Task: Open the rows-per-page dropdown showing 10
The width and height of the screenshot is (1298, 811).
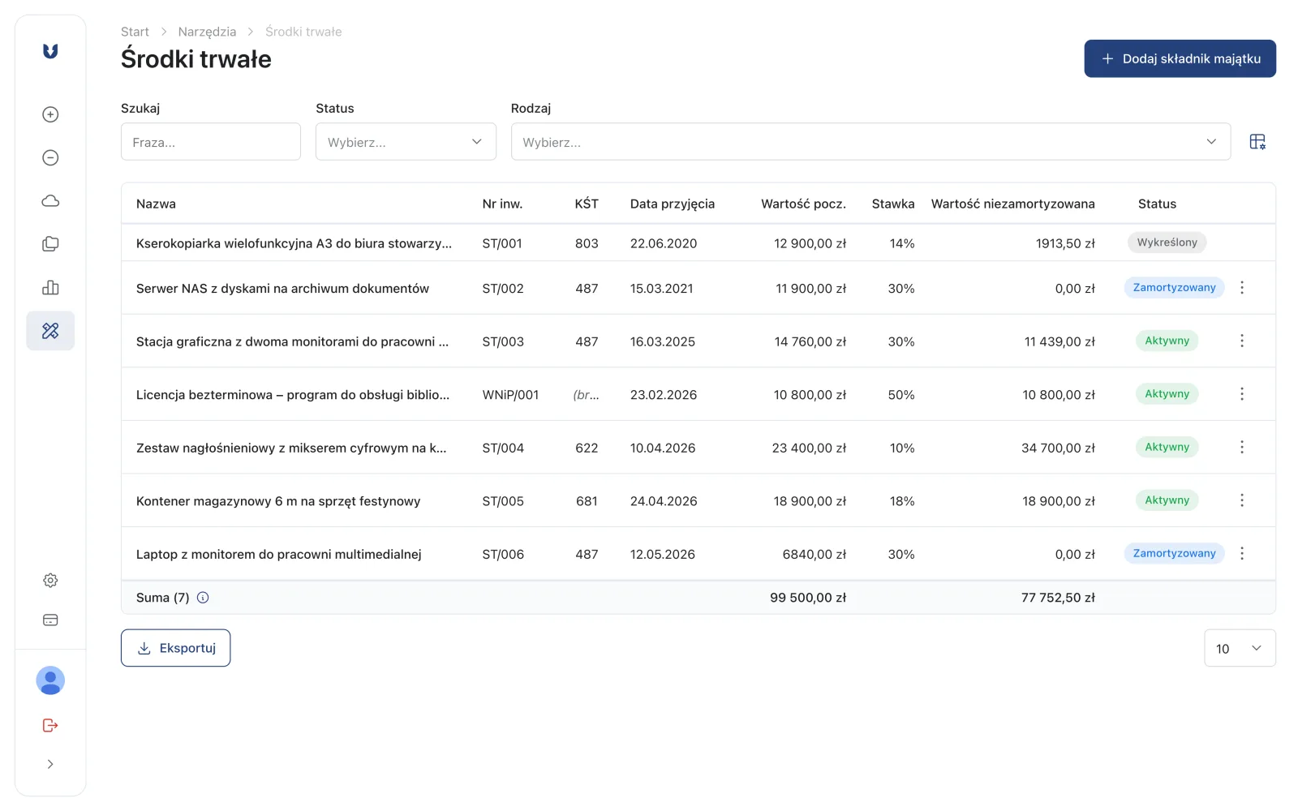Action: [1240, 648]
